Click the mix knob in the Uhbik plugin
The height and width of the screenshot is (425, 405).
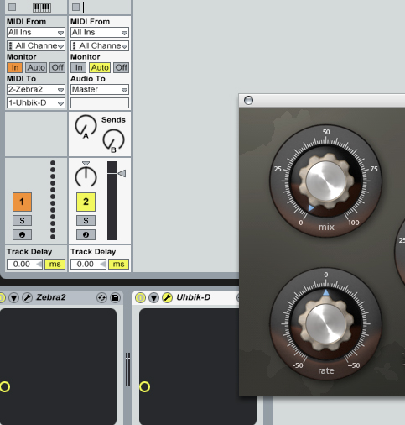(325, 181)
